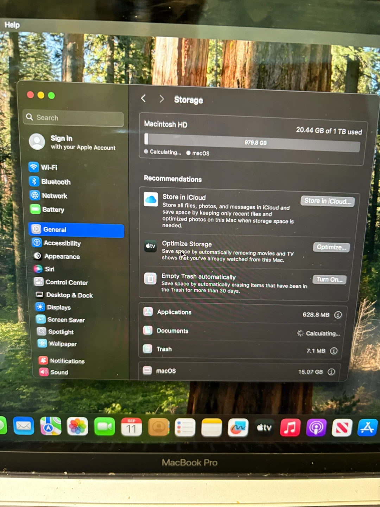Go forward with the right chevron

click(x=161, y=99)
